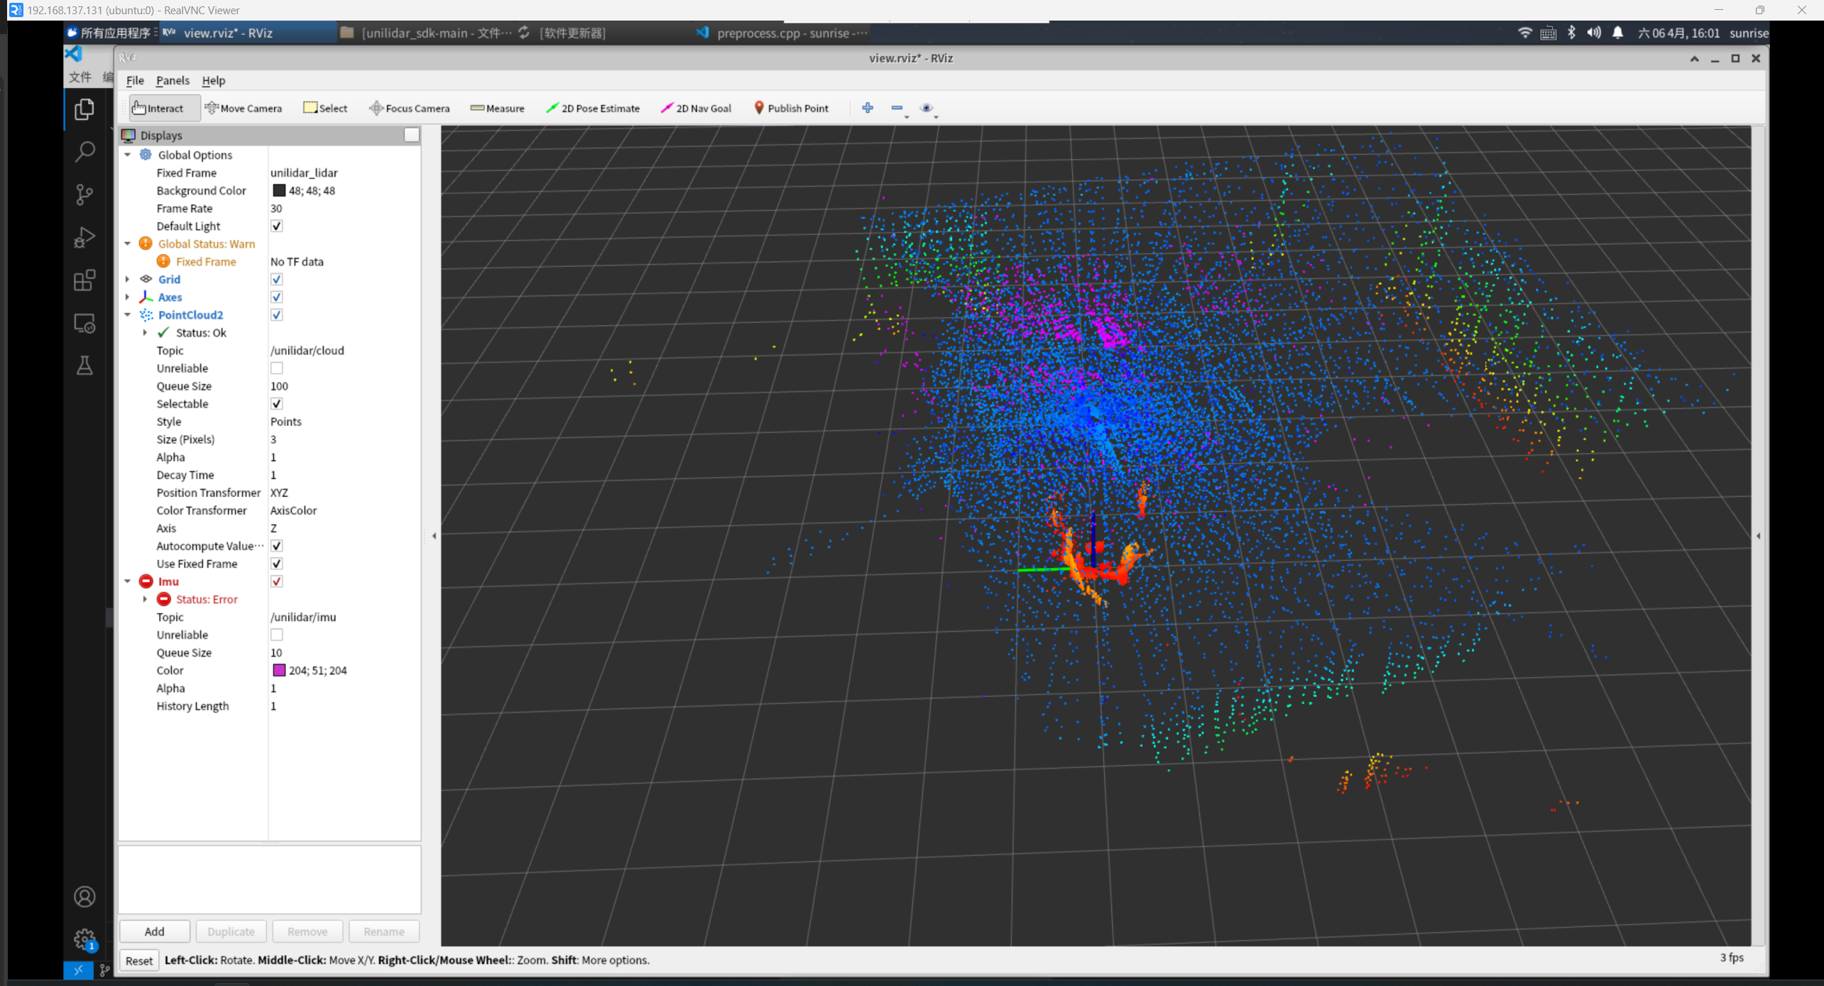1824x986 pixels.
Task: Toggle the Autocompute Value checkbox
Action: click(x=277, y=545)
